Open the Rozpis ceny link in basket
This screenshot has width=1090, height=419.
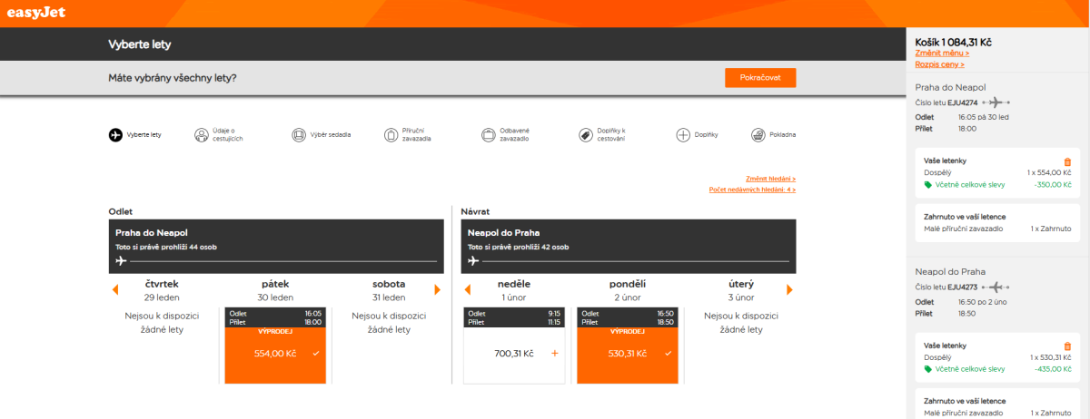(x=940, y=64)
